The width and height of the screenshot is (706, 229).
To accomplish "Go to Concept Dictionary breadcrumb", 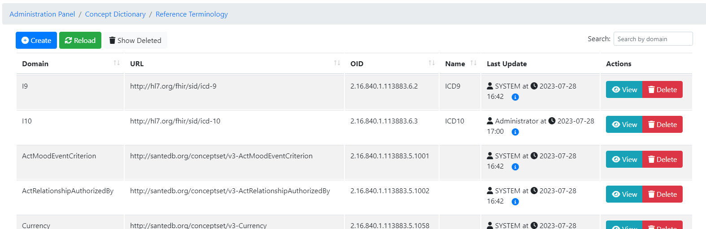I will pyautogui.click(x=115, y=14).
